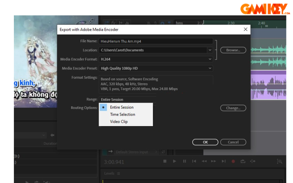
Task: Click the Skip Selection icon
Action: [x=253, y=161]
